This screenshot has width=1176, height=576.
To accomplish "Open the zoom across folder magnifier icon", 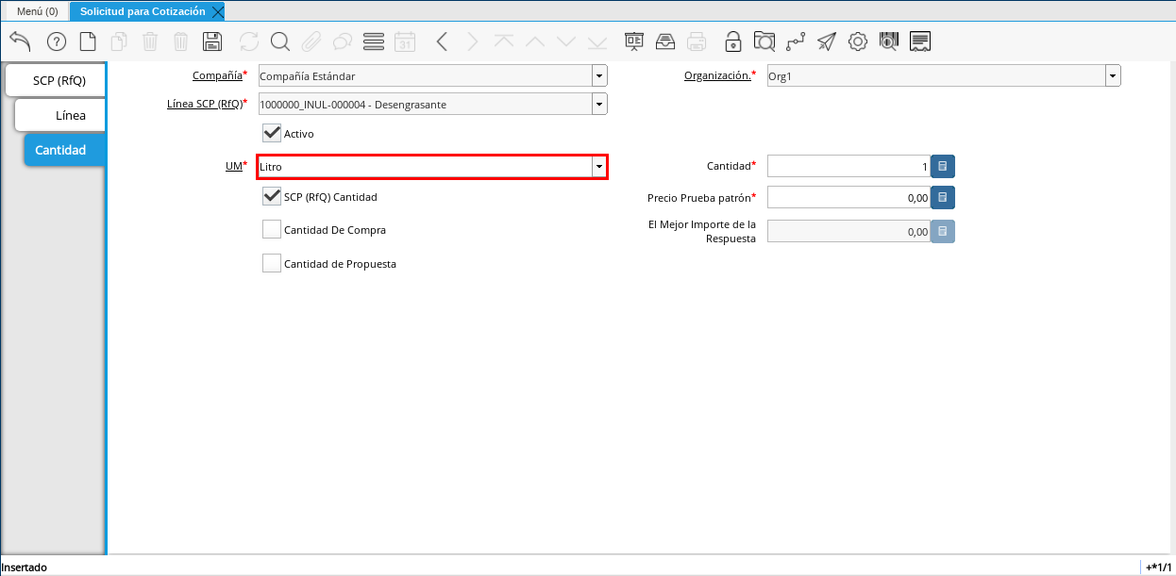I will 764,41.
